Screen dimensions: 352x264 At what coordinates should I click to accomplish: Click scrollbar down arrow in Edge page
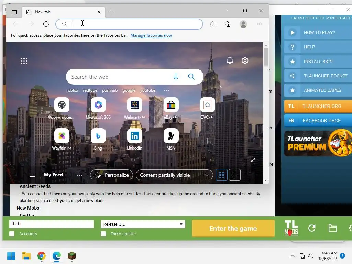[266, 180]
